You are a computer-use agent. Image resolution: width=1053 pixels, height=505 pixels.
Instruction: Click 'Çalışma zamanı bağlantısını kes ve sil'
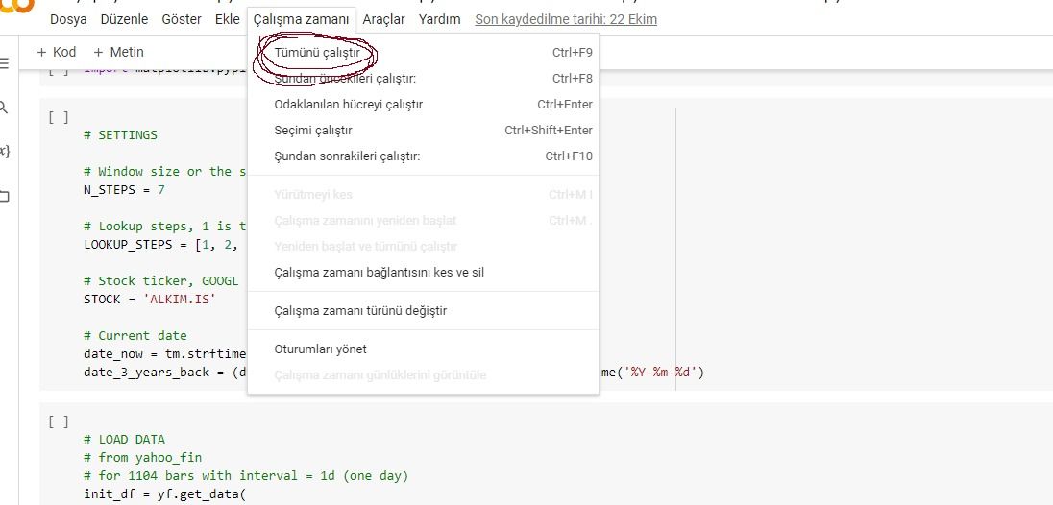(379, 273)
